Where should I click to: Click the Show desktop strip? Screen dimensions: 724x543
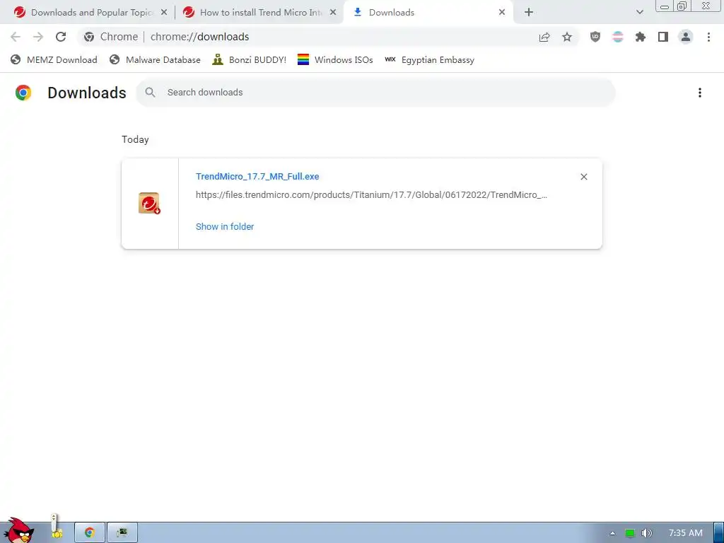(x=719, y=533)
